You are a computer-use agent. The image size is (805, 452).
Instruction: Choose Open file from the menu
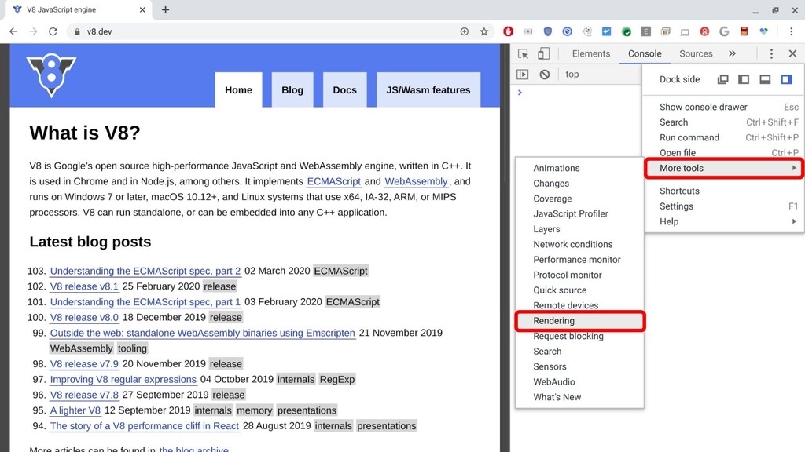[724, 153]
